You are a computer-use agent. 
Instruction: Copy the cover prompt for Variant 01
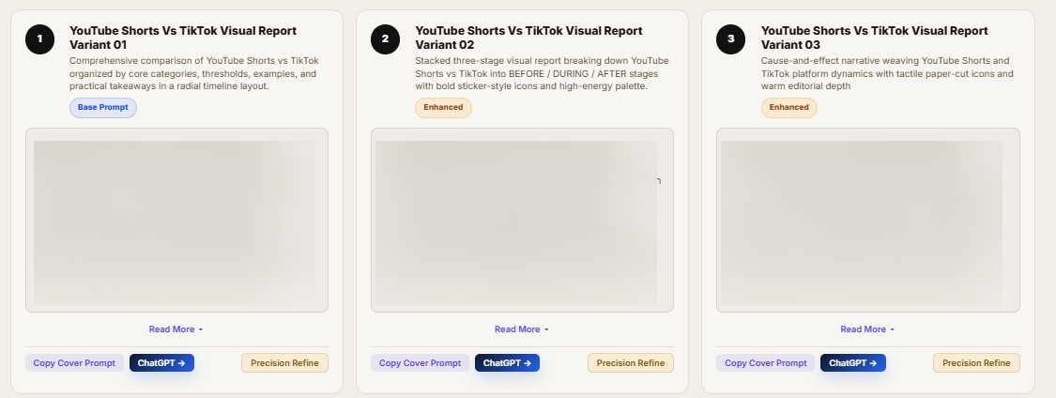point(75,363)
